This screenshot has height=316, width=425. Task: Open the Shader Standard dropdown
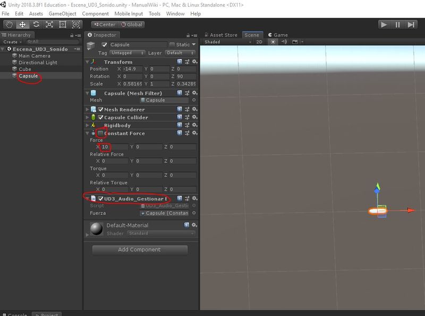[161, 233]
